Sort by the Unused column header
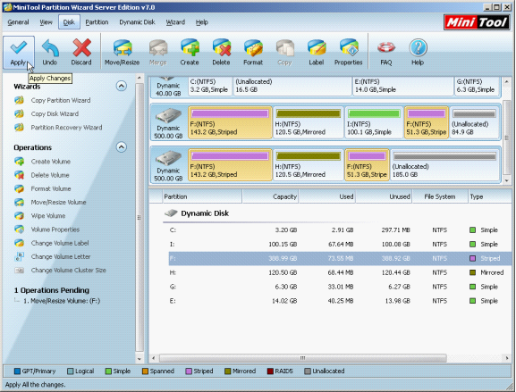This screenshot has height=392, width=516. click(384, 196)
